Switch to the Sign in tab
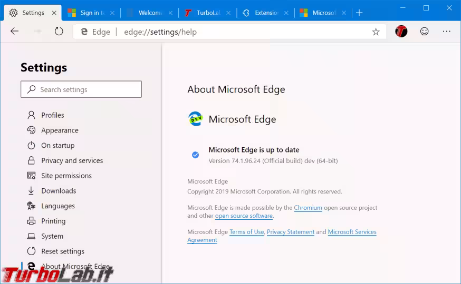Viewport: 461px width, 284px height. click(91, 13)
